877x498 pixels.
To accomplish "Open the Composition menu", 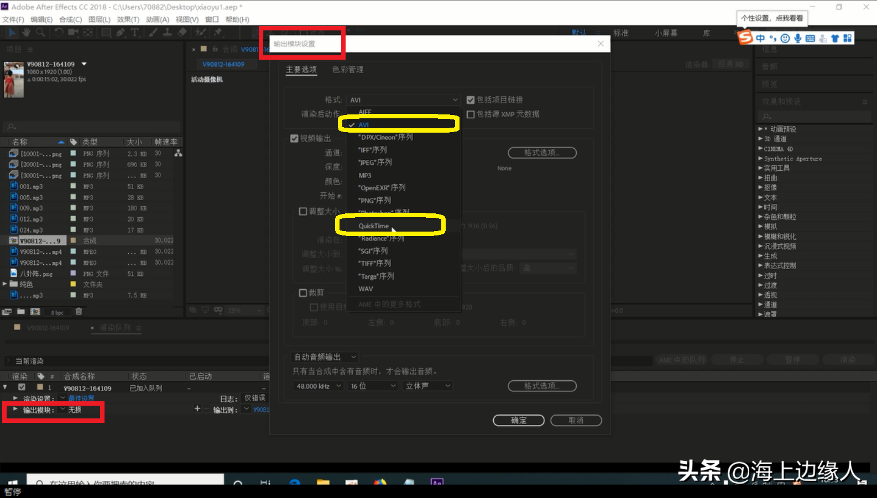I will click(x=70, y=19).
